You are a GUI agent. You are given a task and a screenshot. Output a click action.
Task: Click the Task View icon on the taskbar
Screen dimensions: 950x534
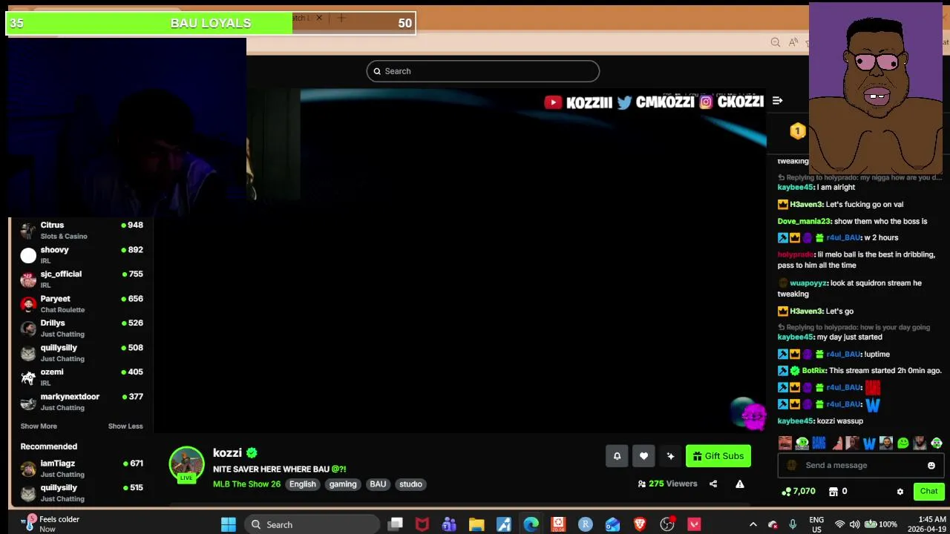[396, 524]
